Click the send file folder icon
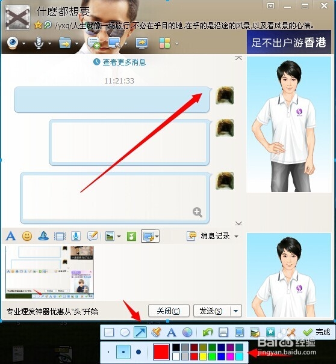This screenshot has height=364, width=336. coord(65,43)
